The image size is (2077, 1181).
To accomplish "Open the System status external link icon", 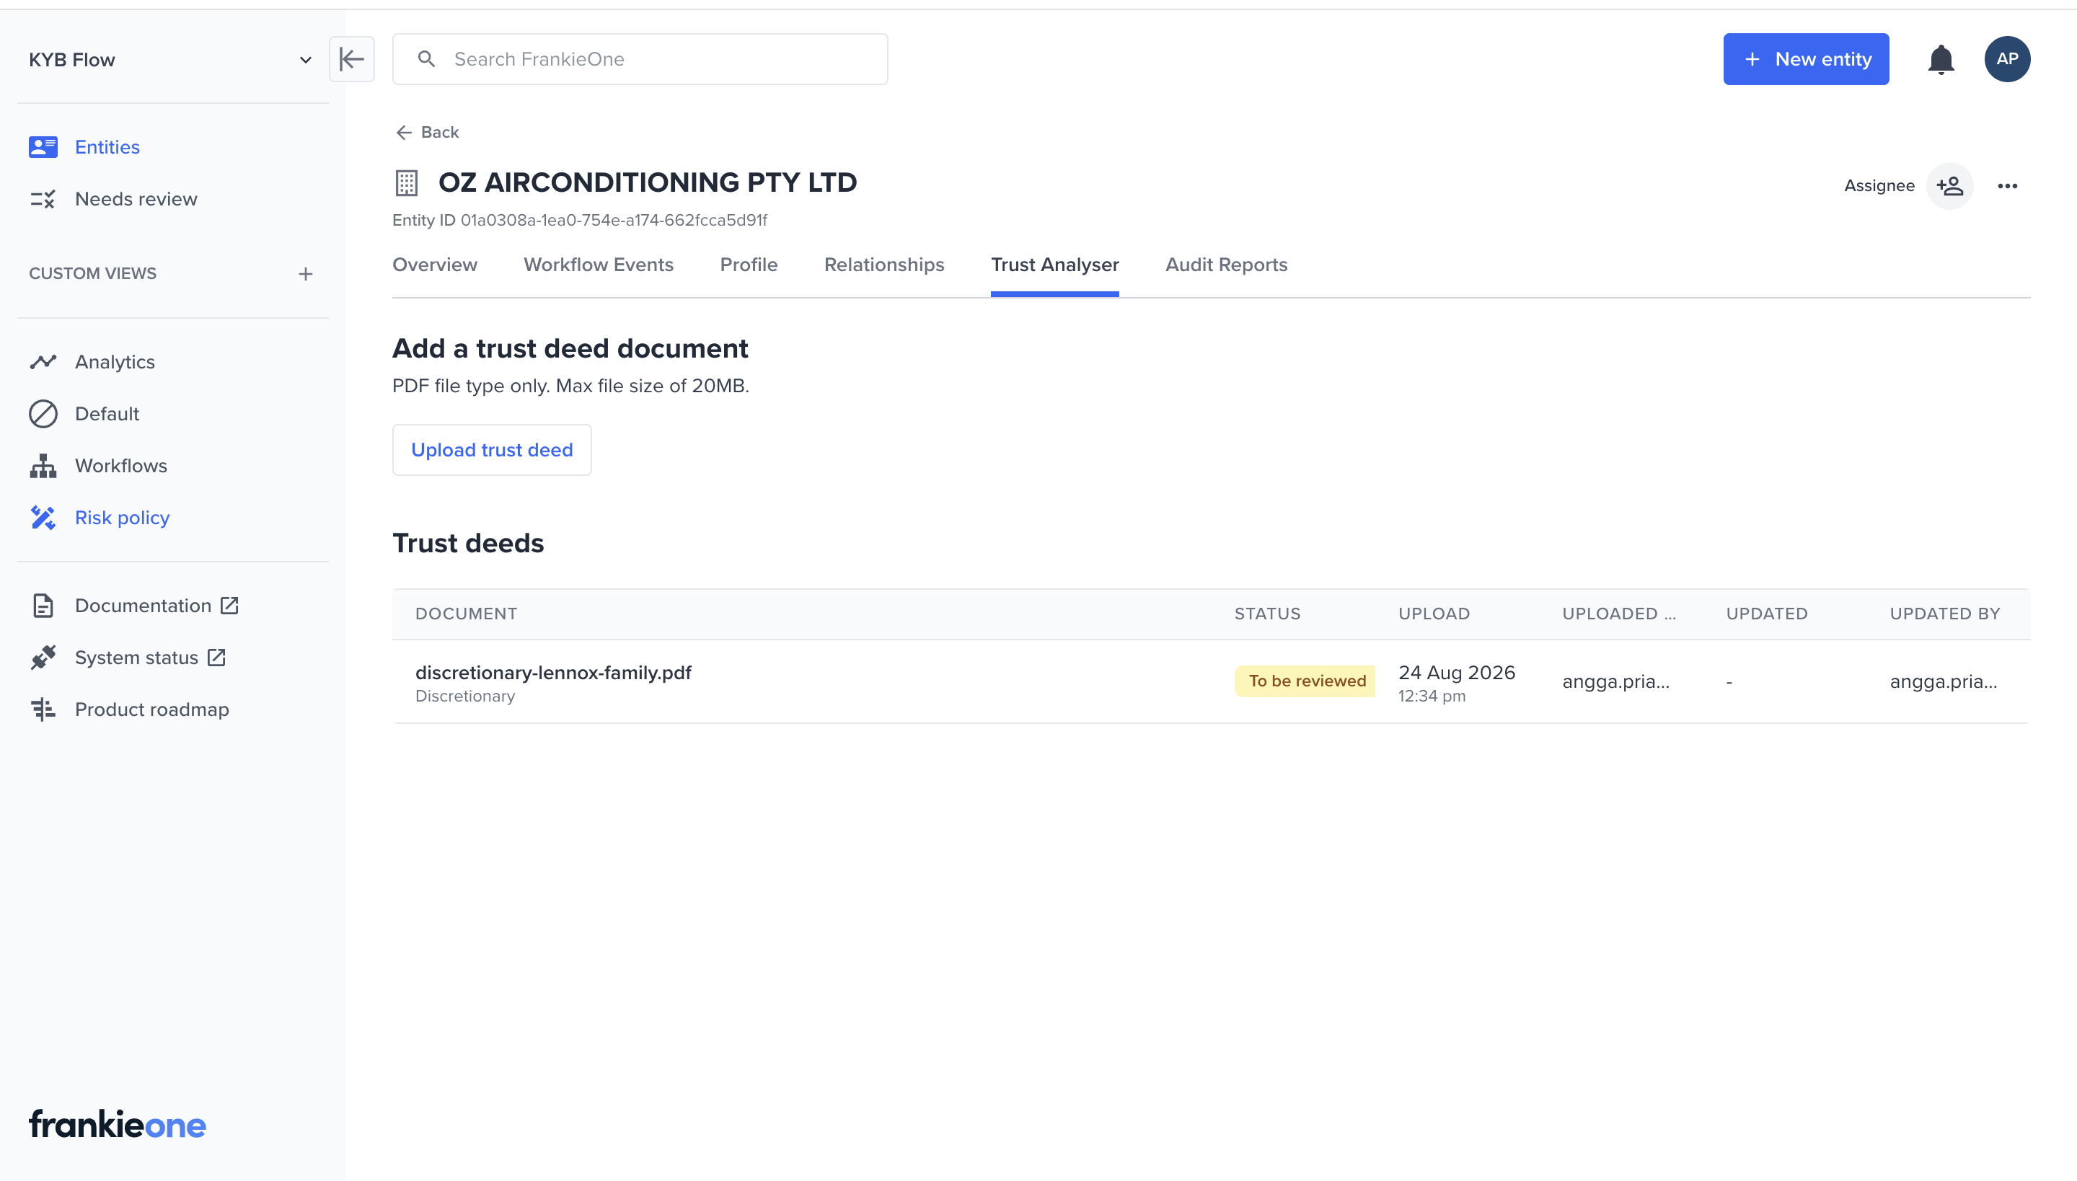I will click(216, 658).
